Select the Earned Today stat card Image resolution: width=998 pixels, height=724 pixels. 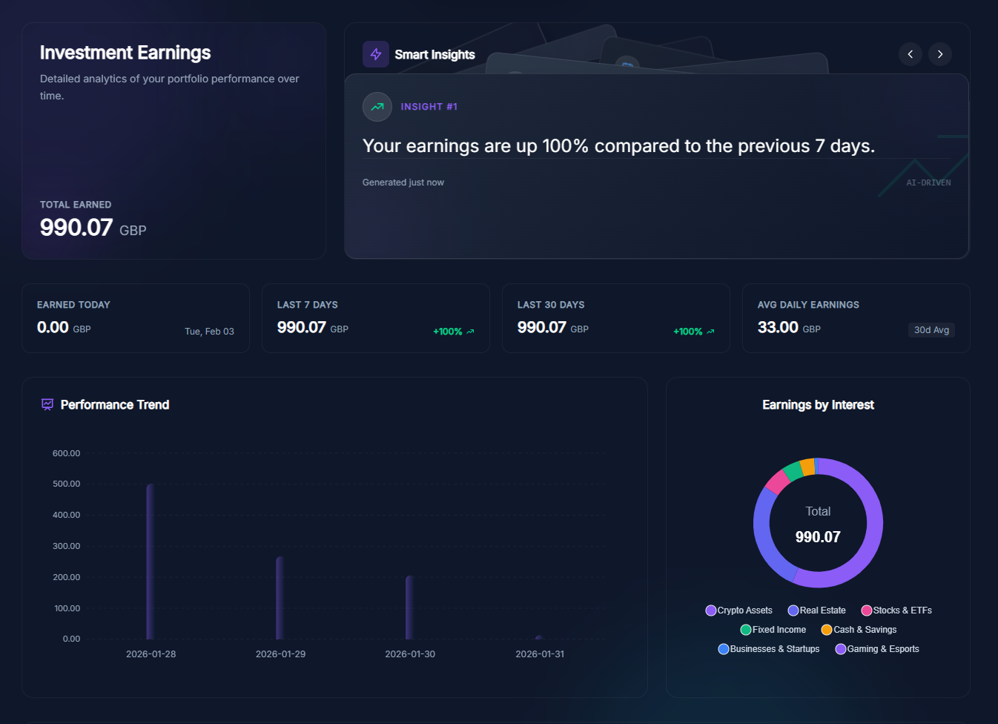pos(136,317)
